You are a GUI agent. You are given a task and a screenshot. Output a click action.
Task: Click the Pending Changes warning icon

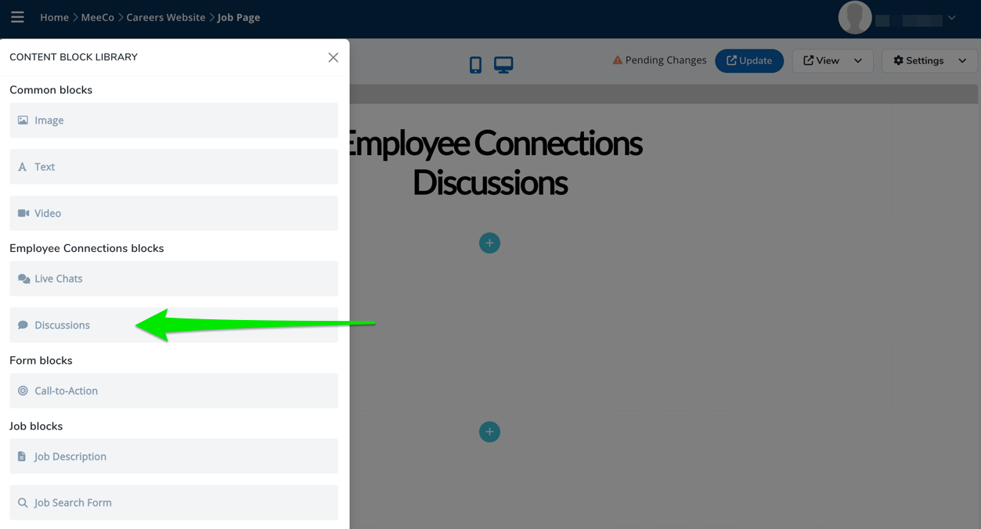point(618,60)
